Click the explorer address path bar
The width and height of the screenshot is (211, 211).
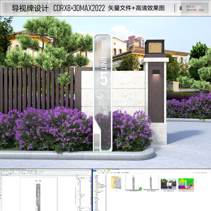147,173
